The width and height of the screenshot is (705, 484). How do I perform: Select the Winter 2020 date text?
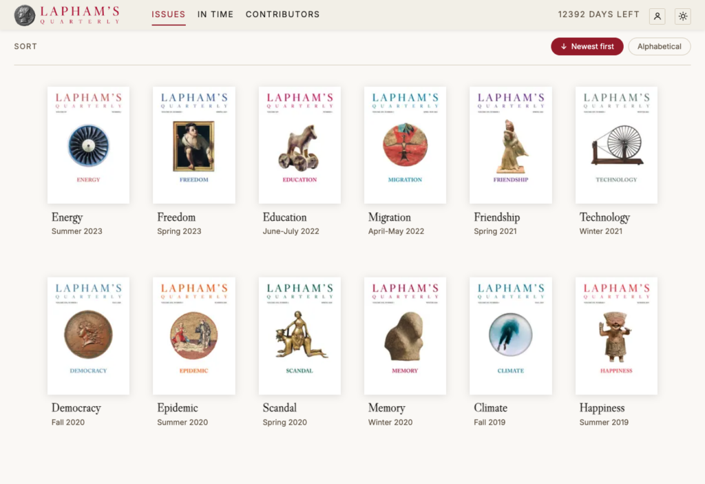390,422
